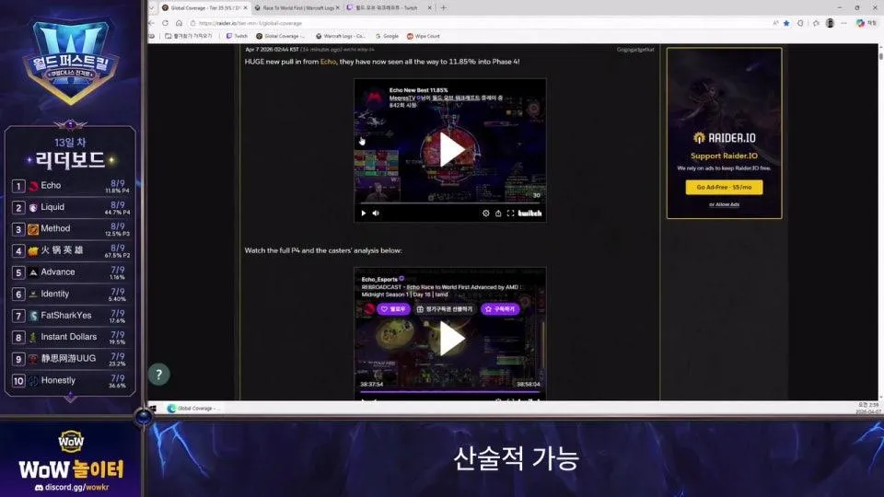Open a new browser tab
The image size is (884, 497).
[x=444, y=8]
